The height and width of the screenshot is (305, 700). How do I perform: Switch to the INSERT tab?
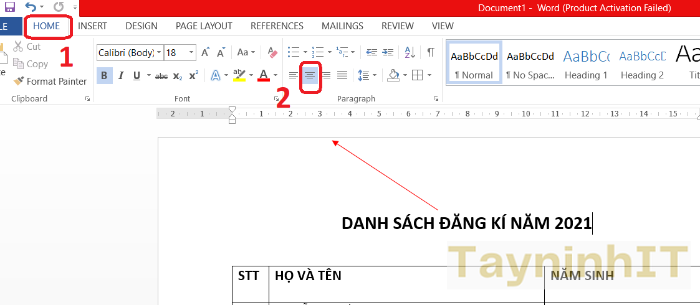tap(92, 26)
